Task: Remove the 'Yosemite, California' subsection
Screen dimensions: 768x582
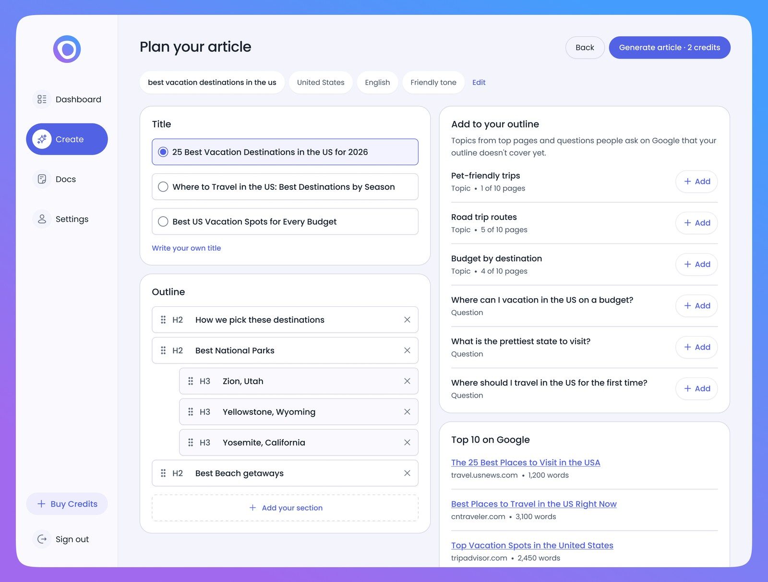Action: coord(407,443)
